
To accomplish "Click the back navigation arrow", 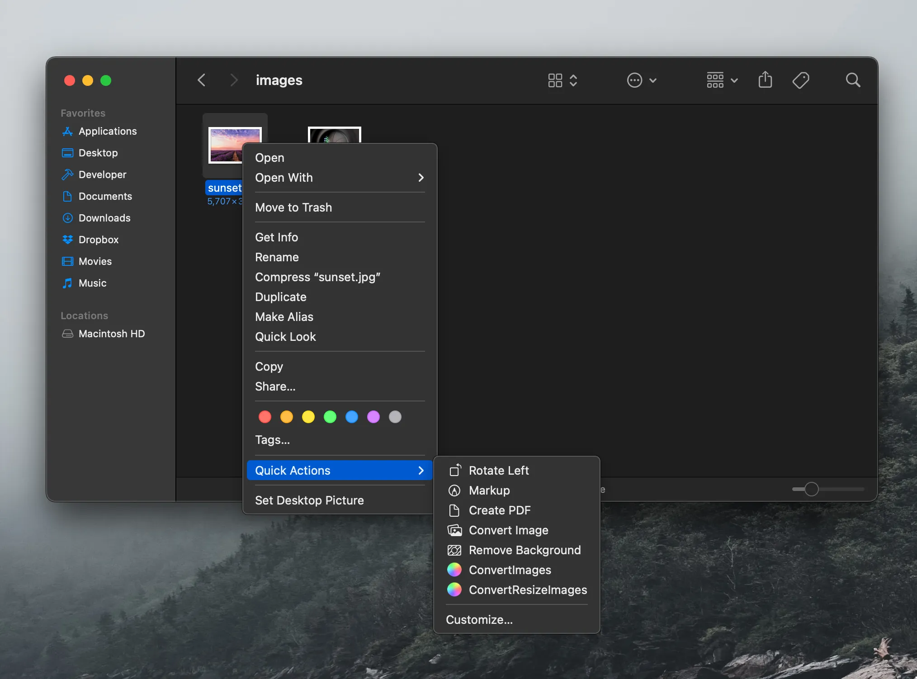I will tap(202, 80).
